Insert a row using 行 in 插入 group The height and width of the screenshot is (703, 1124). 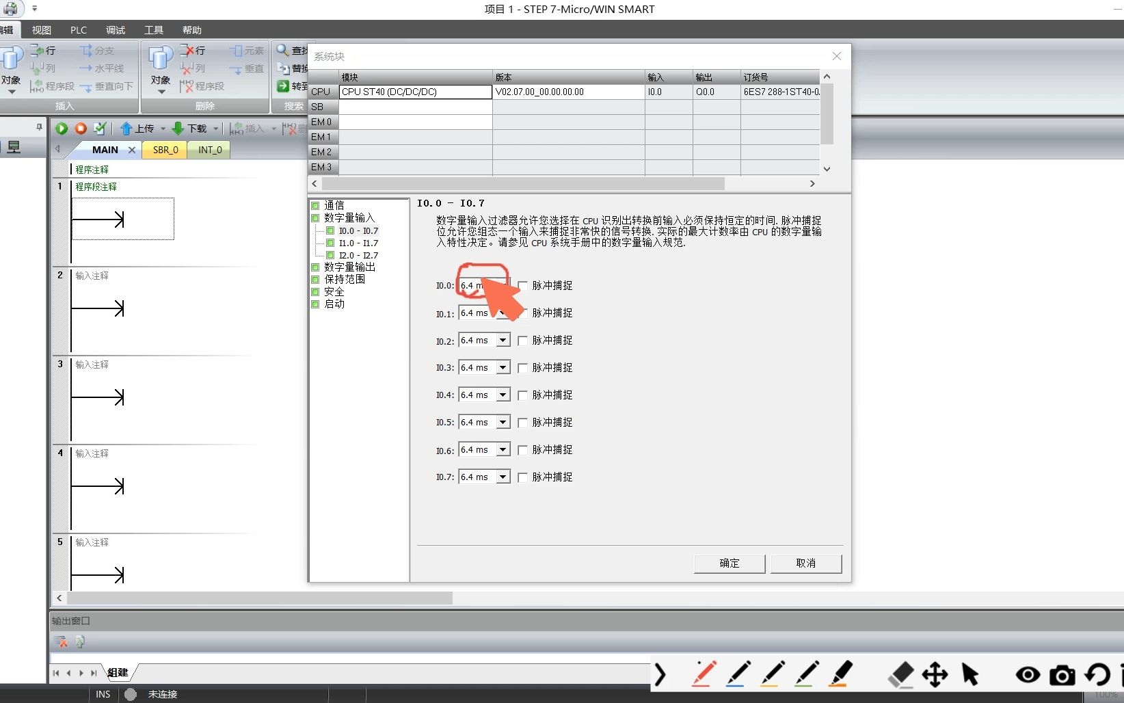click(x=43, y=51)
